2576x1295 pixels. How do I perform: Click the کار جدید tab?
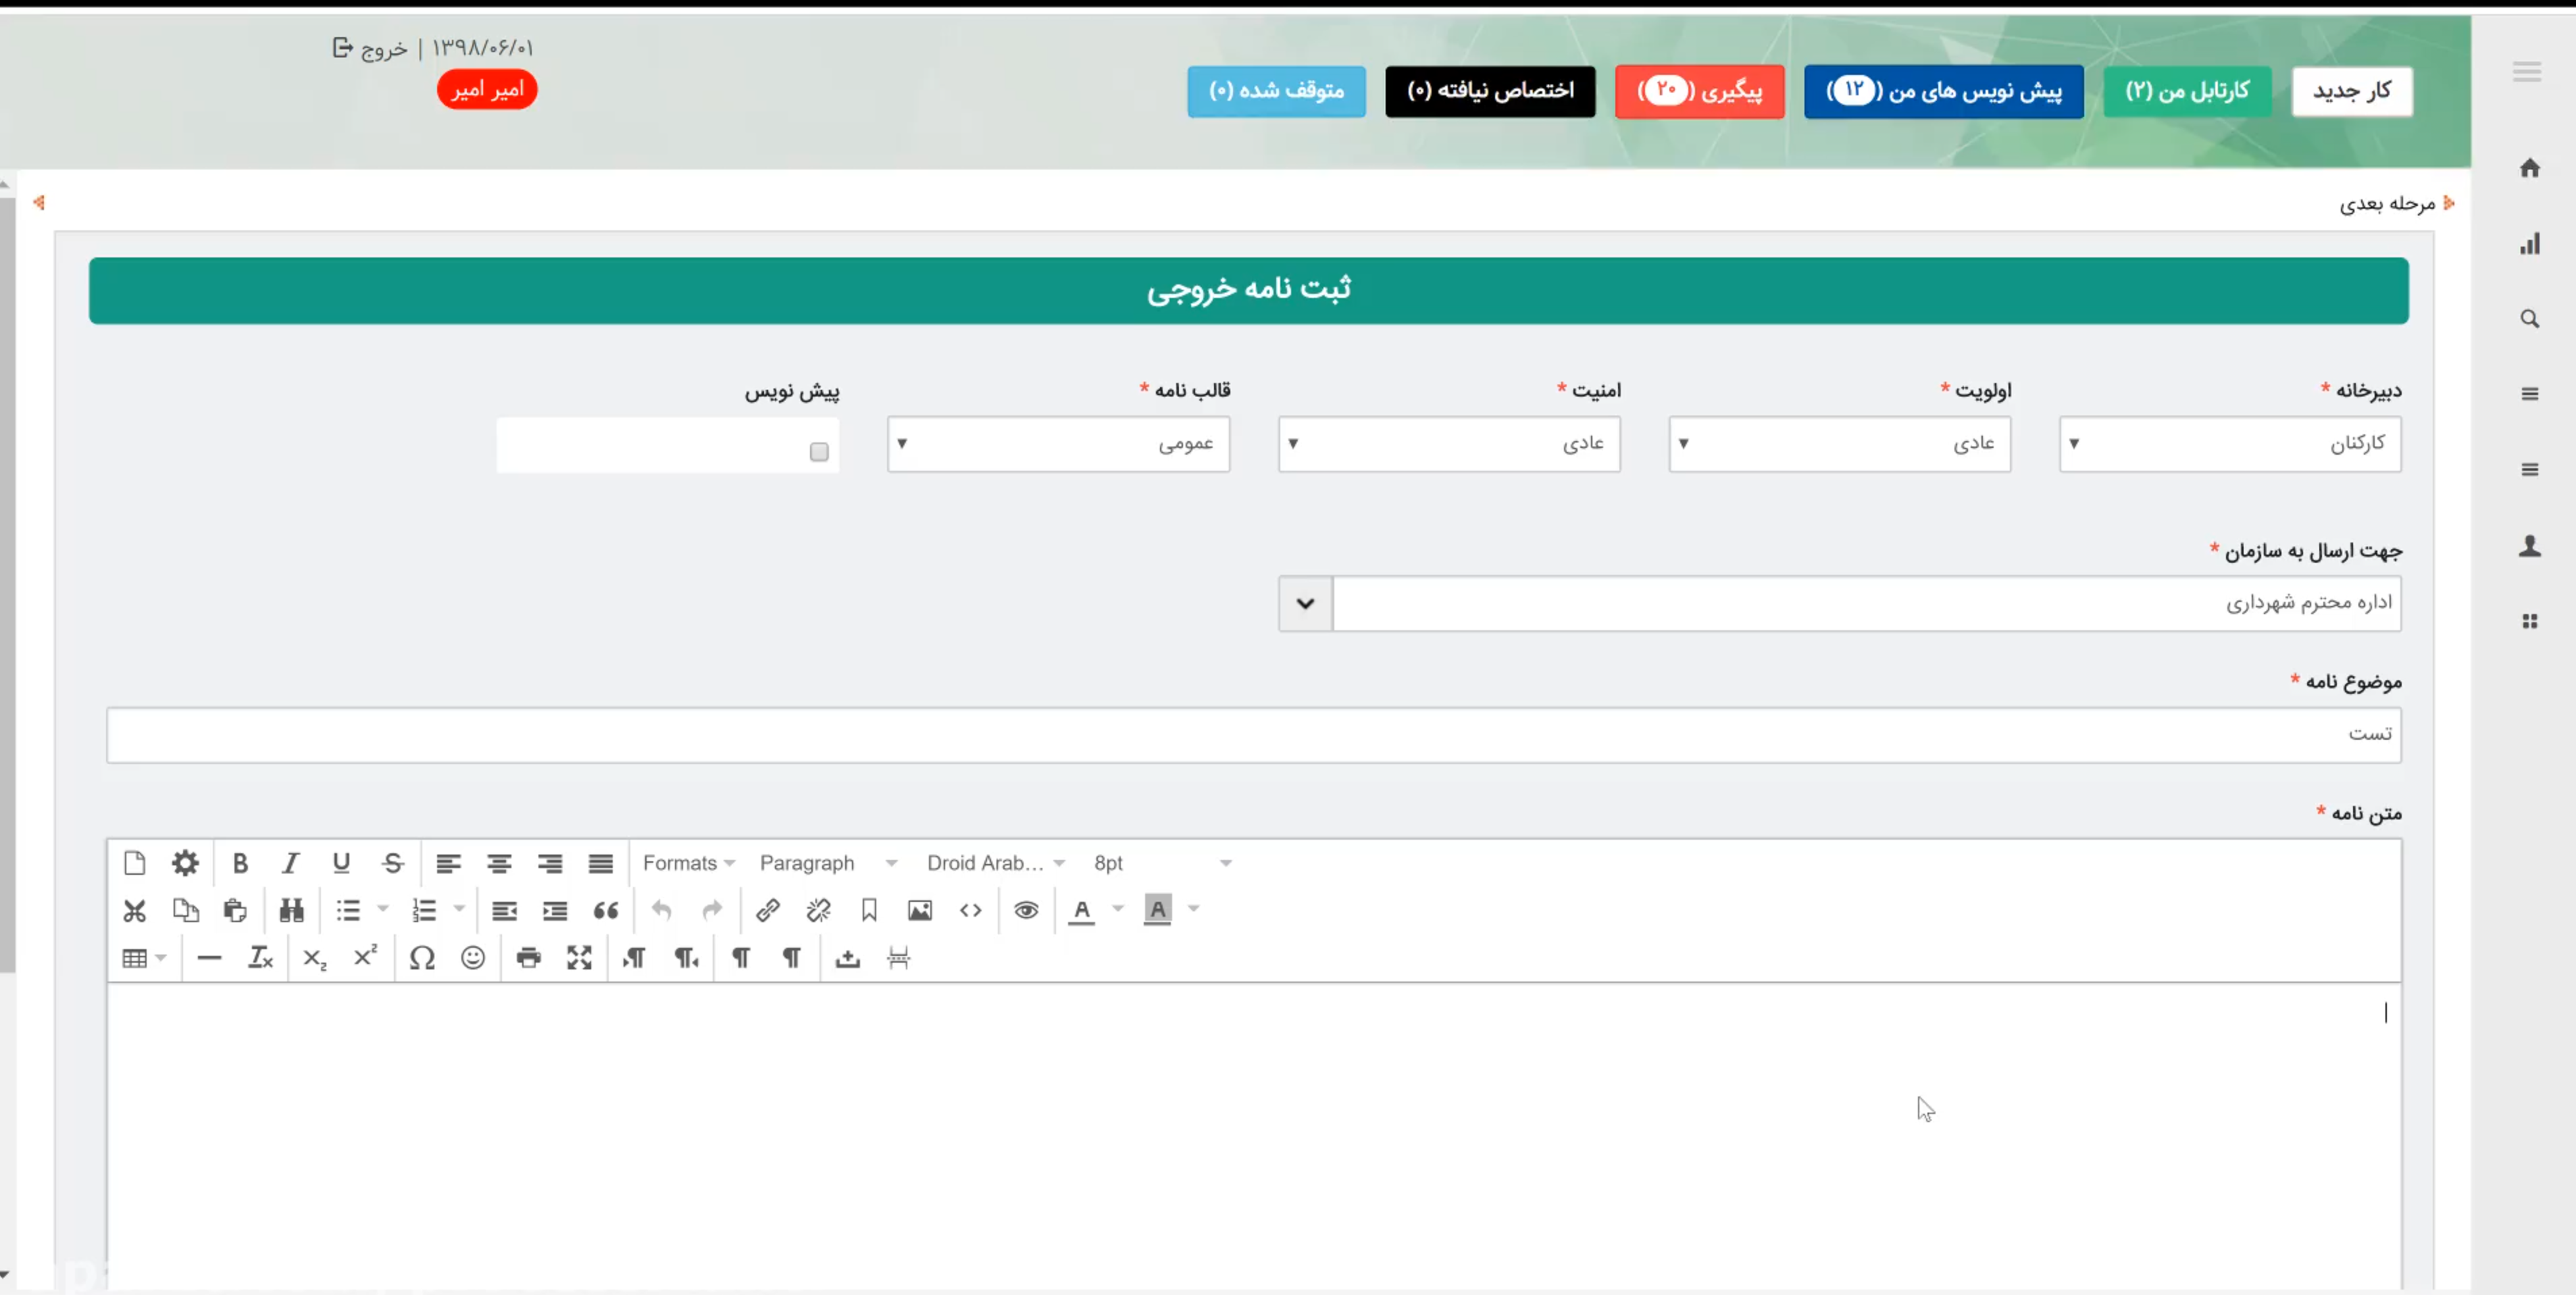(2352, 91)
